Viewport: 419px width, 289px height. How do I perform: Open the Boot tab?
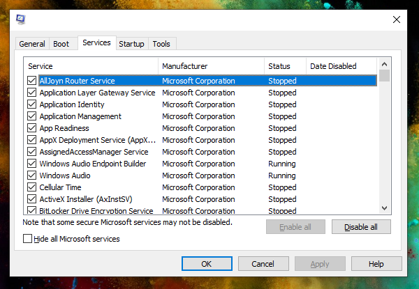pyautogui.click(x=61, y=44)
